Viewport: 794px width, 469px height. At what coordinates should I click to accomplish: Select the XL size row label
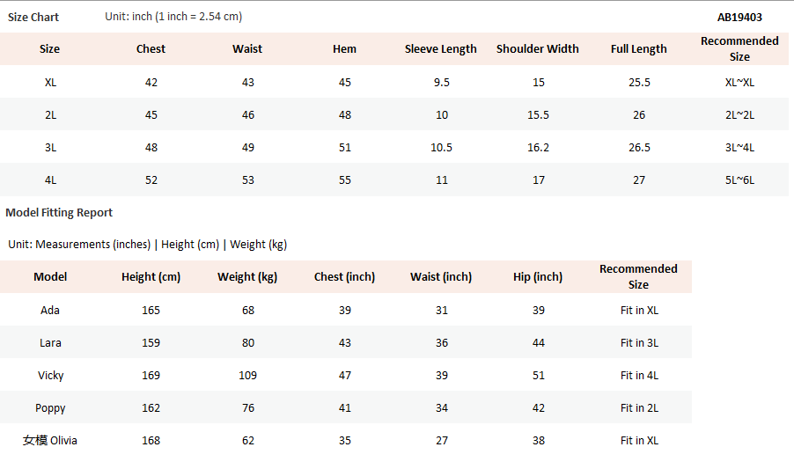(x=50, y=83)
